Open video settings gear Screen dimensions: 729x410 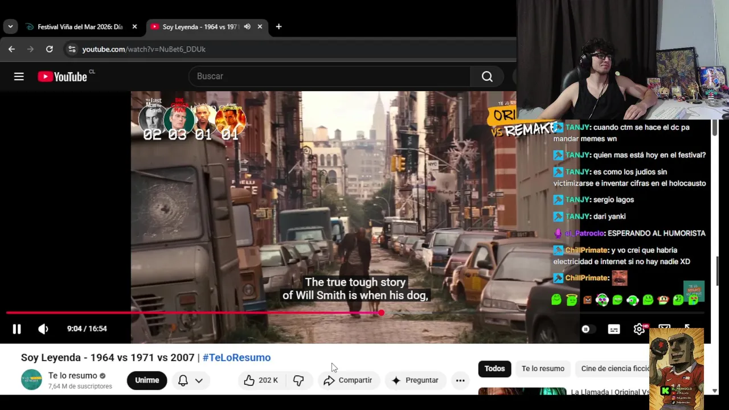click(639, 329)
